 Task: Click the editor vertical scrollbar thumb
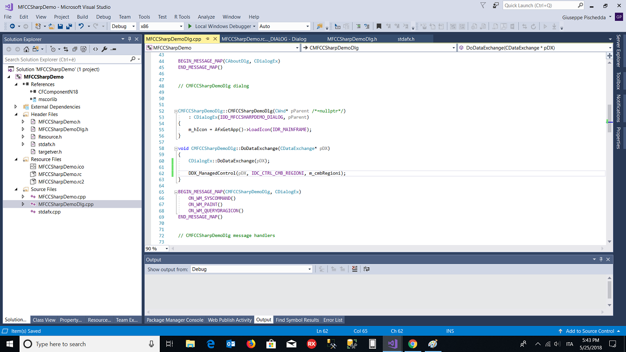coord(610,118)
